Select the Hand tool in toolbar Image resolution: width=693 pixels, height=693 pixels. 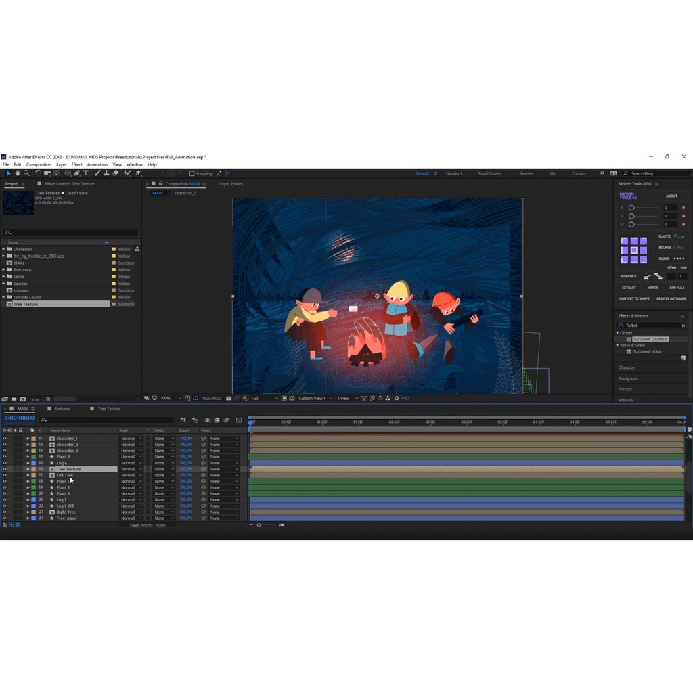(18, 173)
